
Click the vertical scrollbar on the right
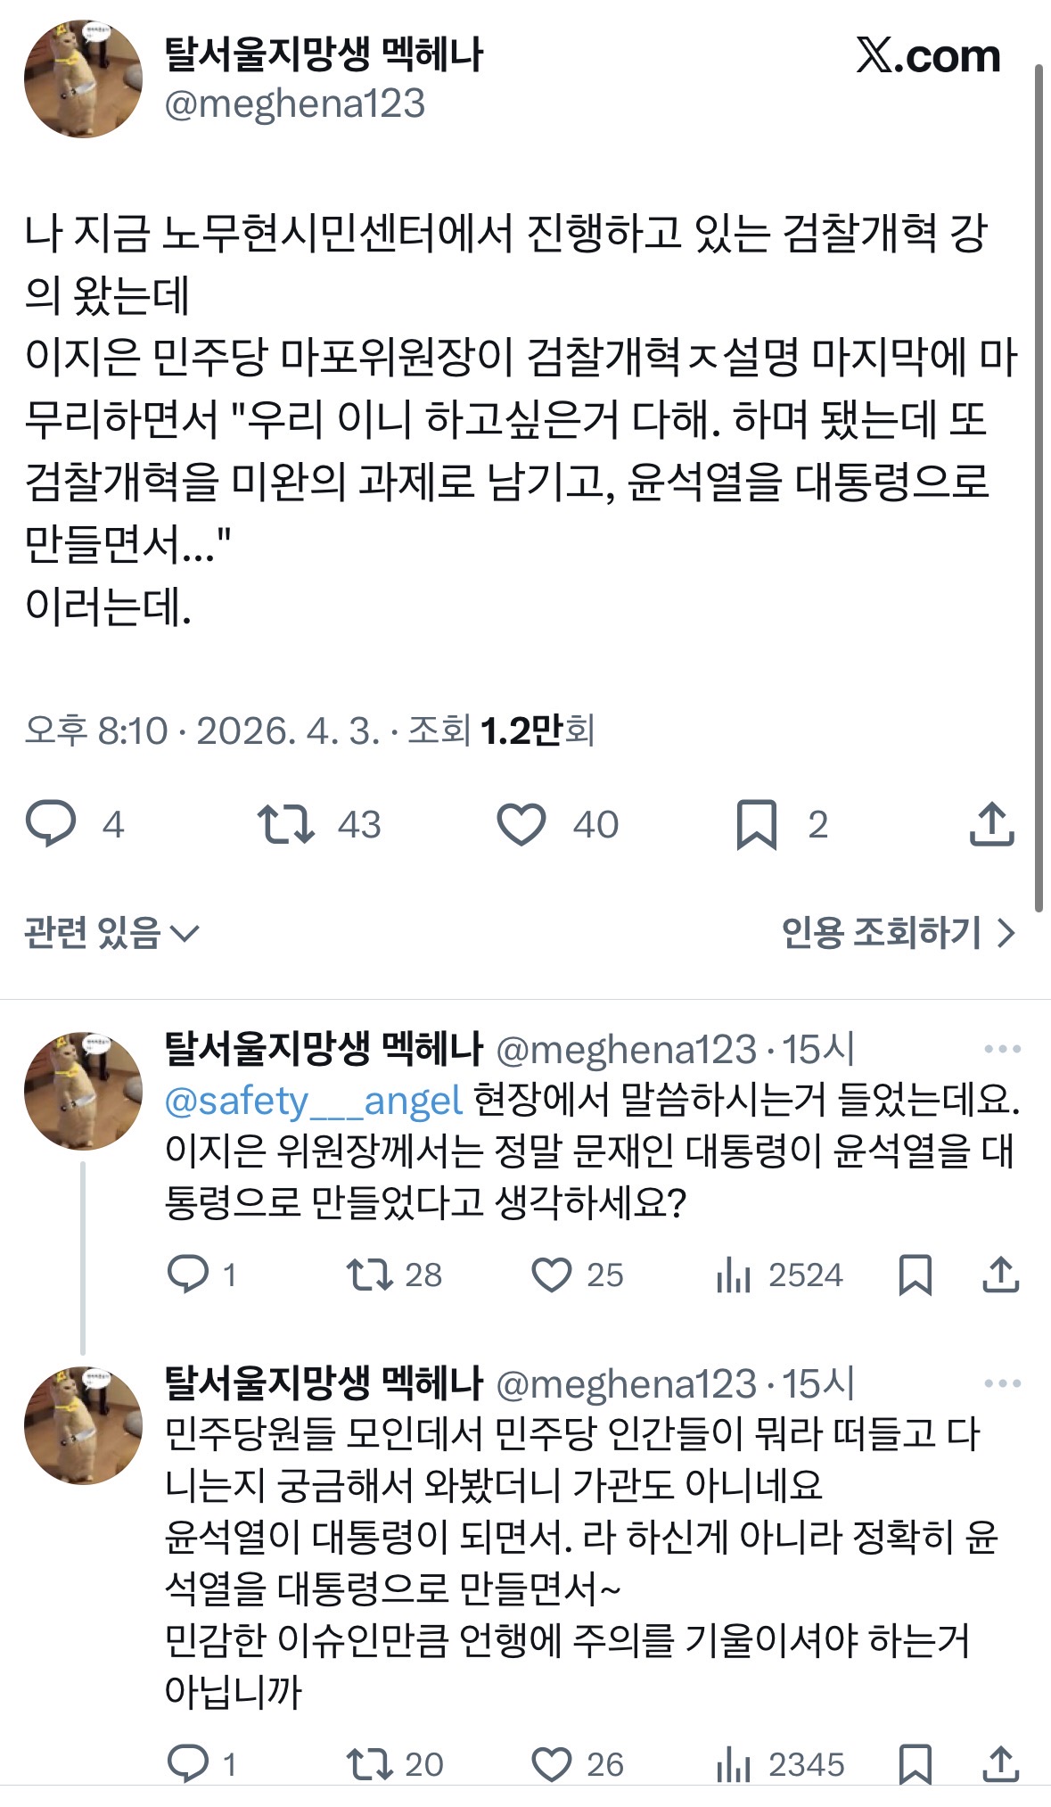point(1039,482)
